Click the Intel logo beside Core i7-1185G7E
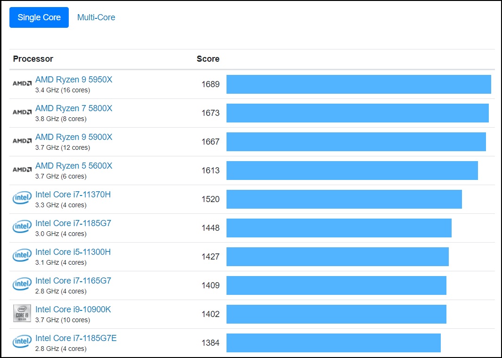 [22, 342]
